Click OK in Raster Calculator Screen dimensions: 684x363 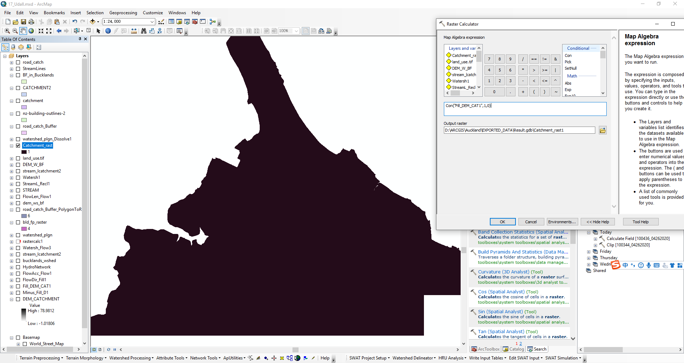pyautogui.click(x=502, y=222)
